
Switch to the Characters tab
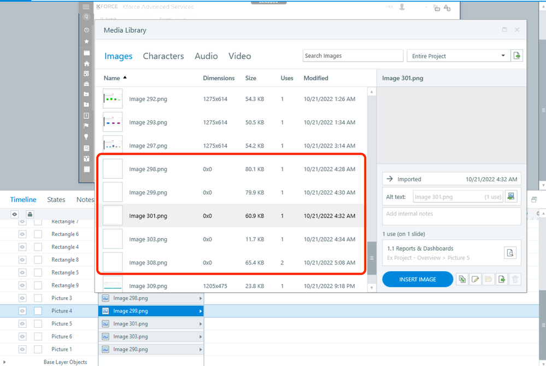(163, 56)
